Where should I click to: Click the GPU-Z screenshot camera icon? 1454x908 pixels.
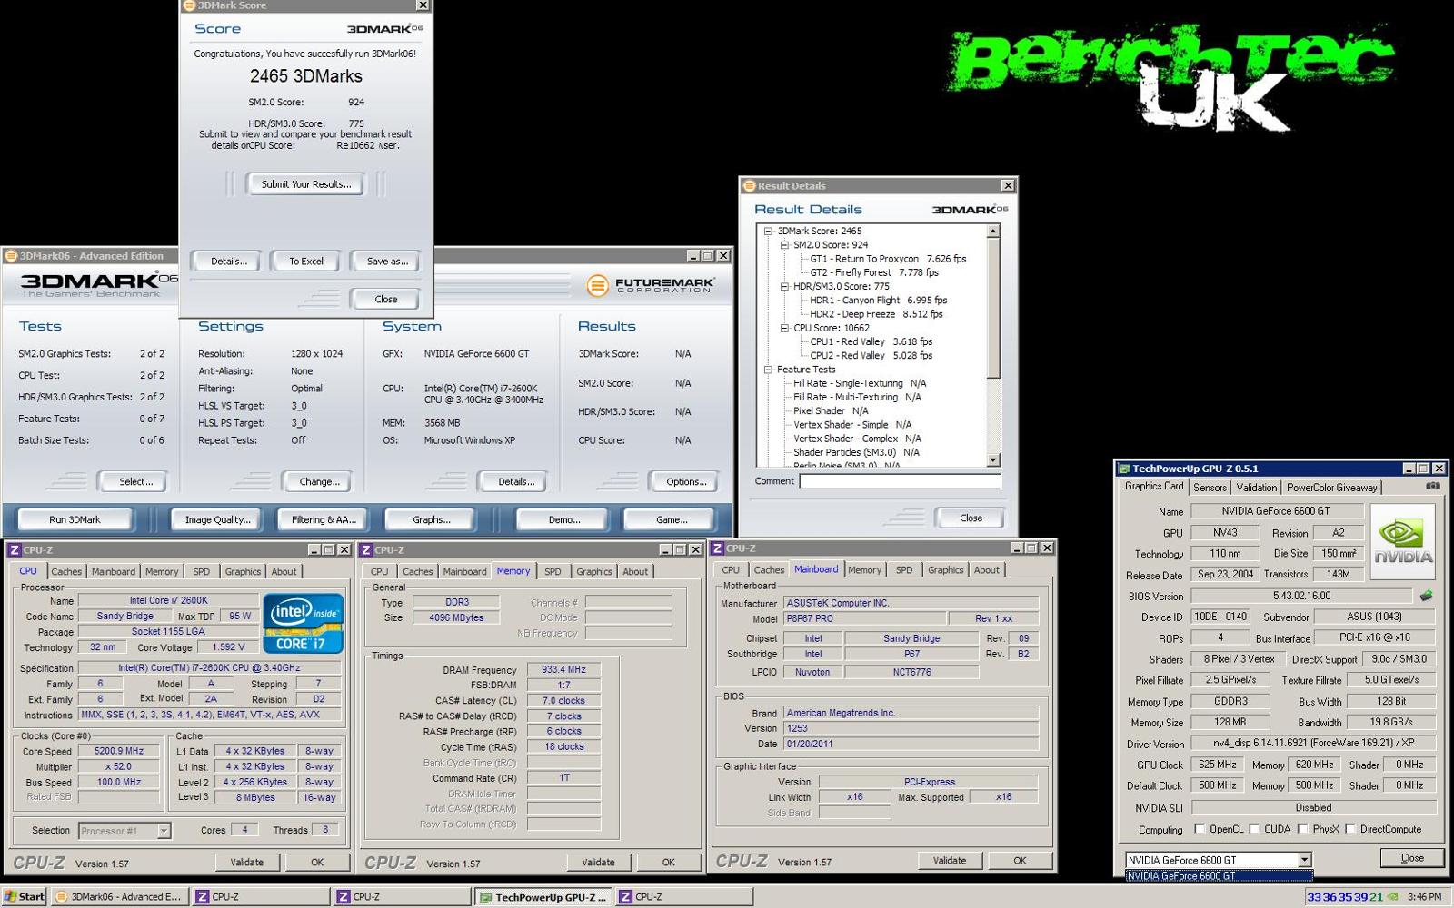click(x=1433, y=486)
